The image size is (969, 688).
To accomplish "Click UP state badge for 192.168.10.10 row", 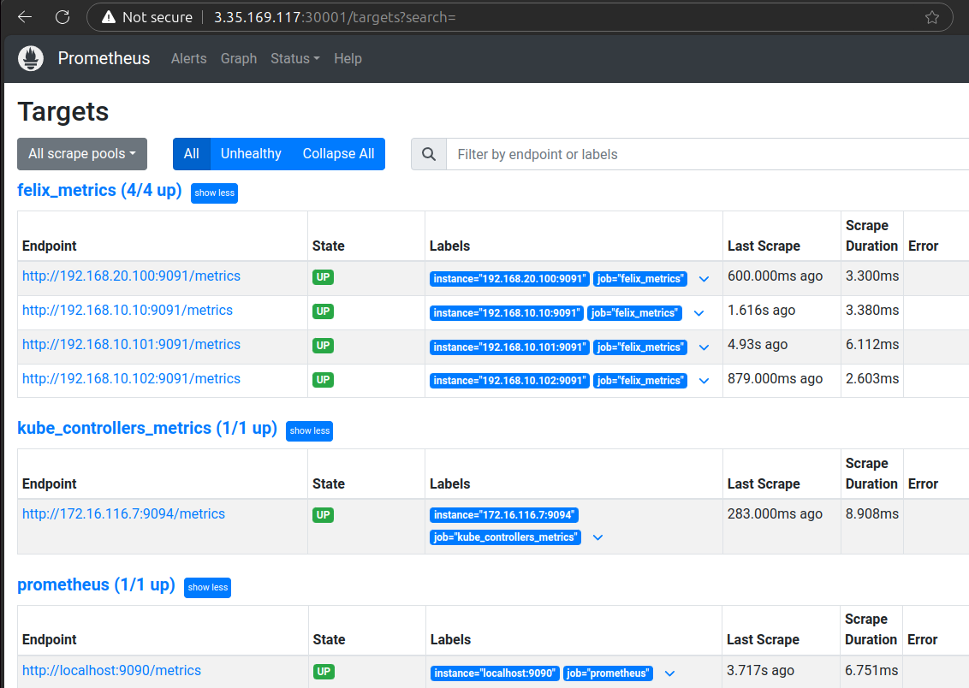I will (x=324, y=311).
